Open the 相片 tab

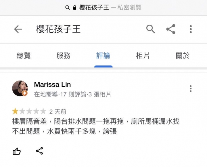[x=143, y=56]
